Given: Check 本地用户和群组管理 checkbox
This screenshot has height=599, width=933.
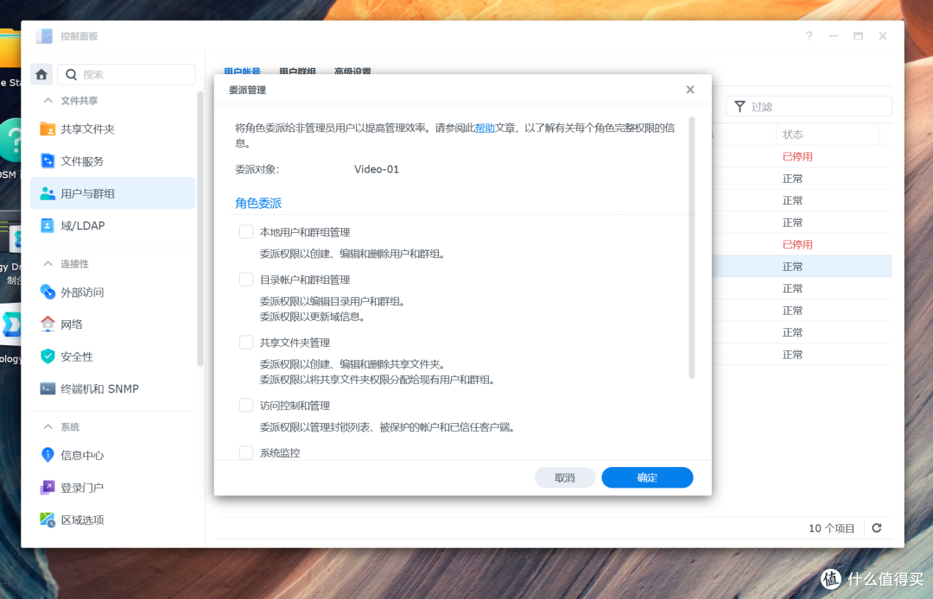Looking at the screenshot, I should (246, 232).
